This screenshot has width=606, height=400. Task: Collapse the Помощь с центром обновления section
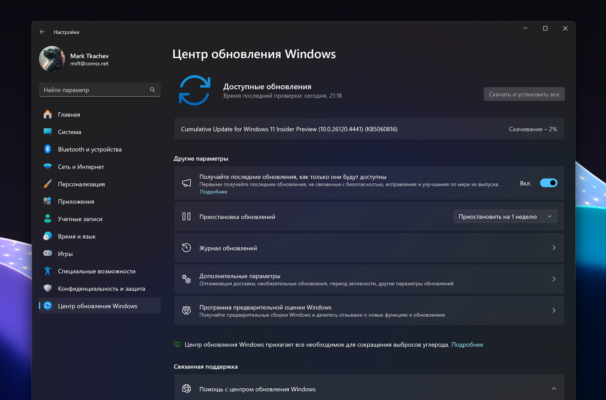[x=554, y=389]
